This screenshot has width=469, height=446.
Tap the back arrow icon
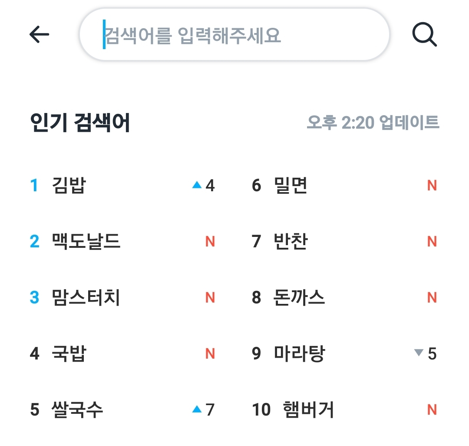click(x=39, y=34)
